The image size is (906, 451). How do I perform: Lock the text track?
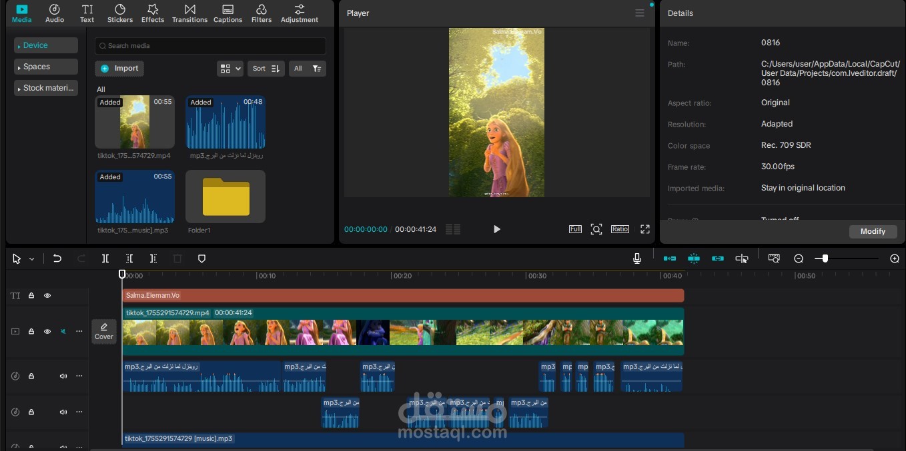[x=31, y=296]
